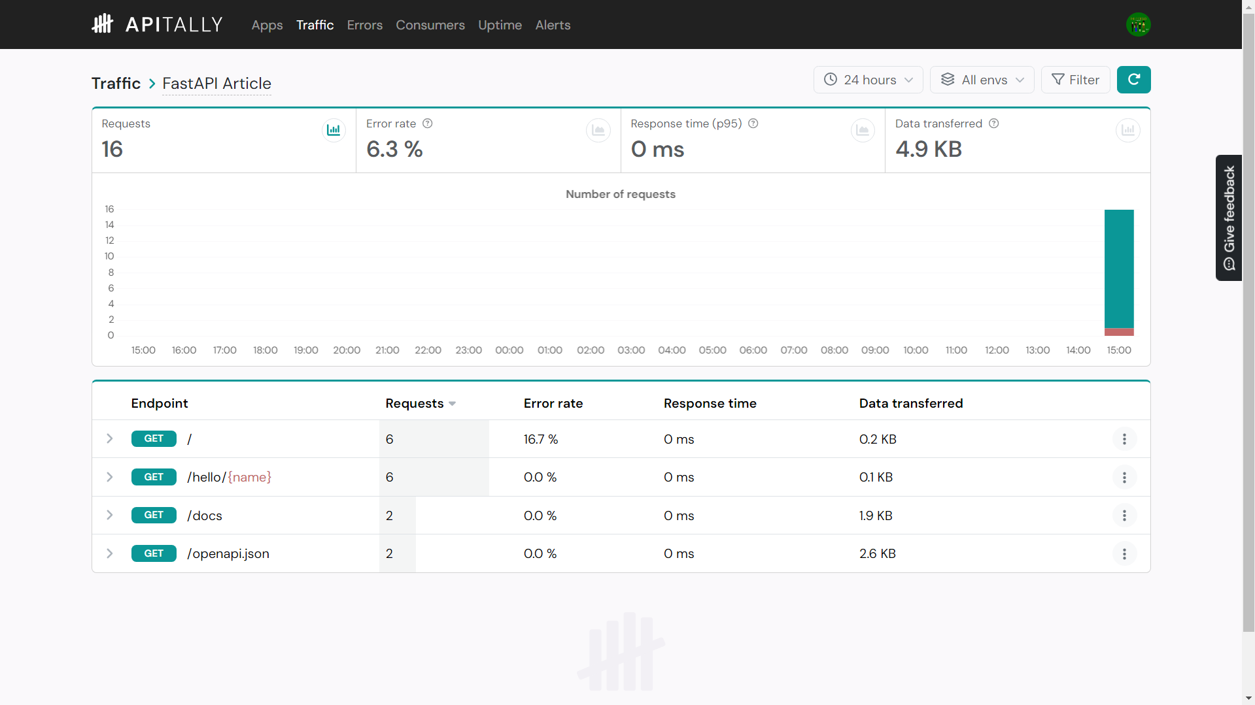Click the chart icon in Data transferred card
The image size is (1255, 705).
(1127, 130)
